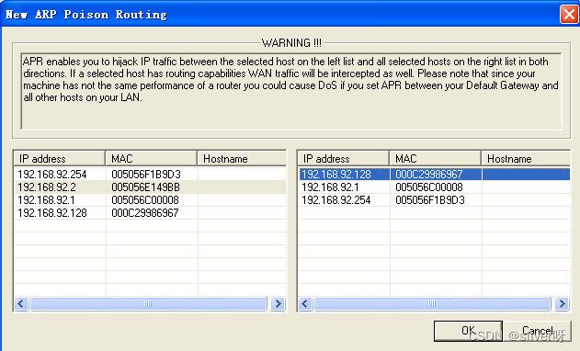Click left list's scroll-right arrow
The width and height of the screenshot is (580, 351).
(278, 304)
